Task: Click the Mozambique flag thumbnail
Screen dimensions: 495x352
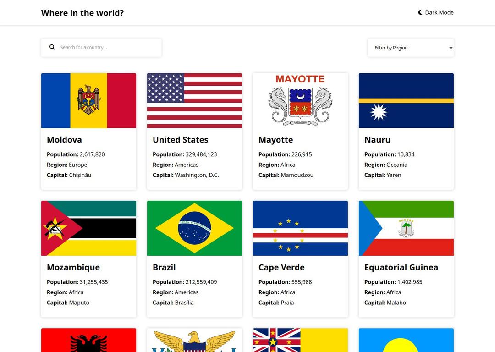Action: 88,228
